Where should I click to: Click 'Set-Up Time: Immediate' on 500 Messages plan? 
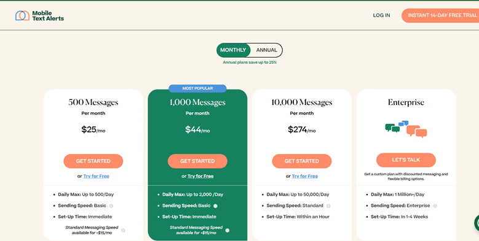coord(85,217)
